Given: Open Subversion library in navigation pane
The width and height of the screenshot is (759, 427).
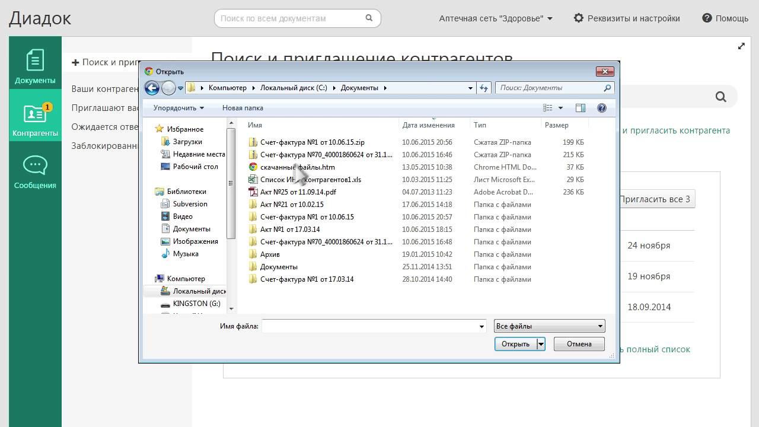Looking at the screenshot, I should (x=184, y=204).
